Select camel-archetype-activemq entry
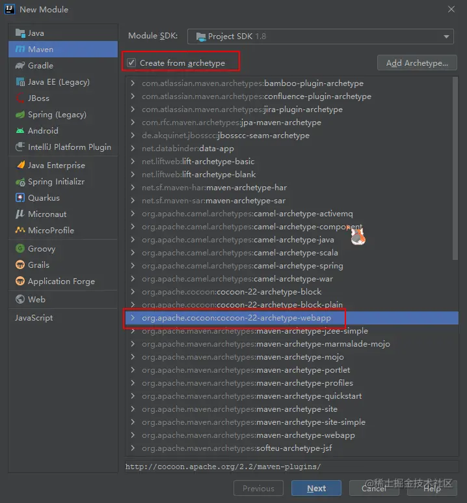 click(x=292, y=213)
